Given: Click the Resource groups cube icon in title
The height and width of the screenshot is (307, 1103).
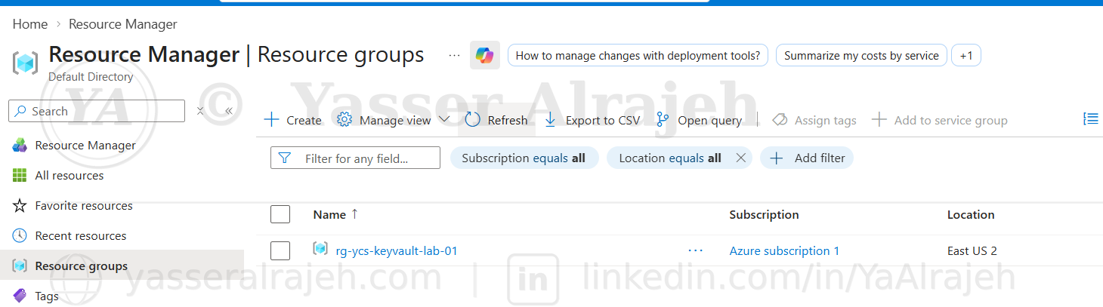Looking at the screenshot, I should 25,63.
